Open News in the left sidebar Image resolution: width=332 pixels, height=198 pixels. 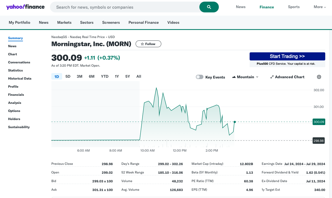pyautogui.click(x=12, y=46)
